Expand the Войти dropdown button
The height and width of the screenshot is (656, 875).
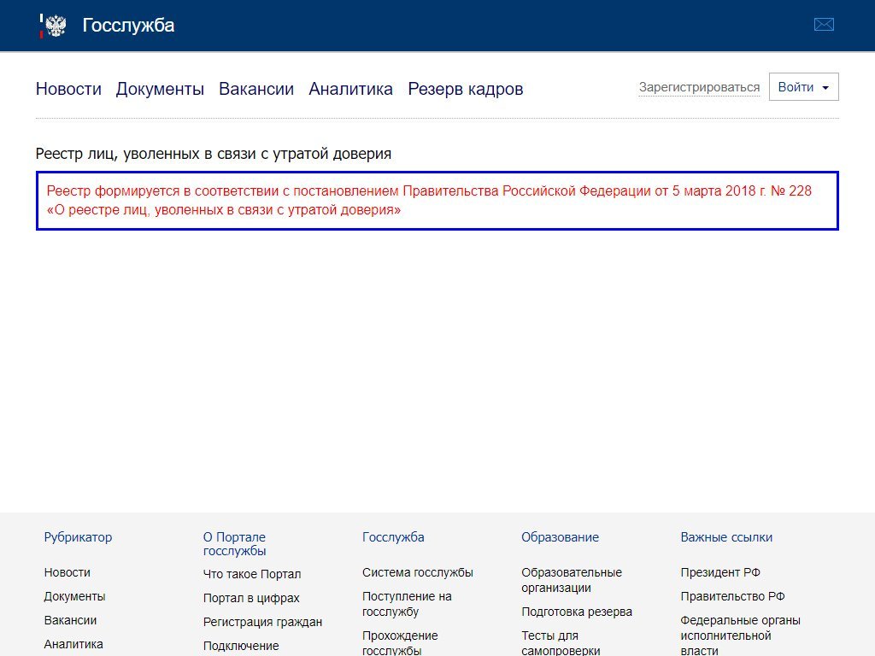click(x=803, y=87)
